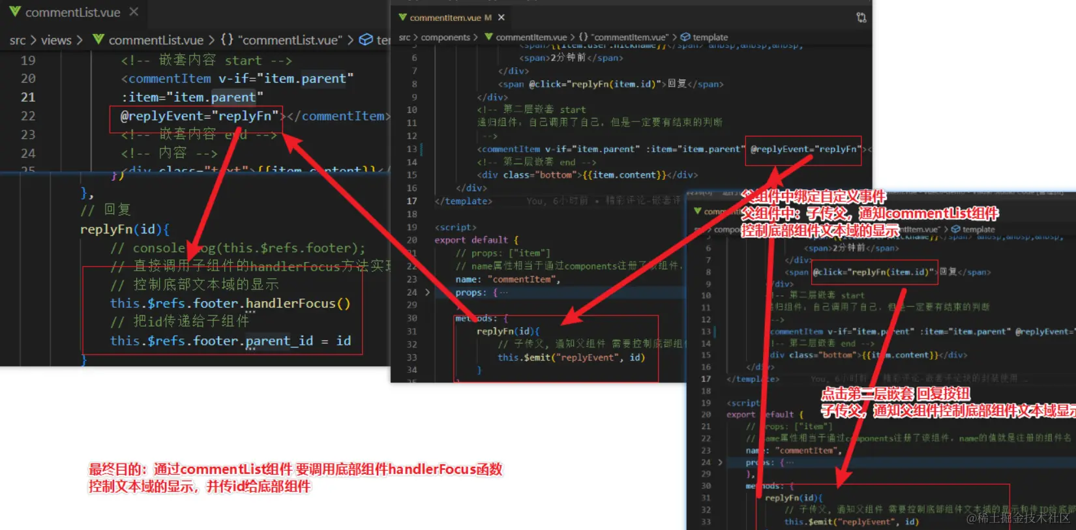Click '@replyEvent="replyFn"' on line 13 middle window

pyautogui.click(x=805, y=149)
